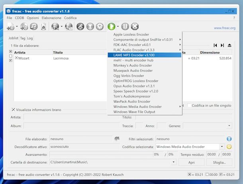Pick meh! - multi encoder hub
This screenshot has width=243, height=184.
[145, 60]
